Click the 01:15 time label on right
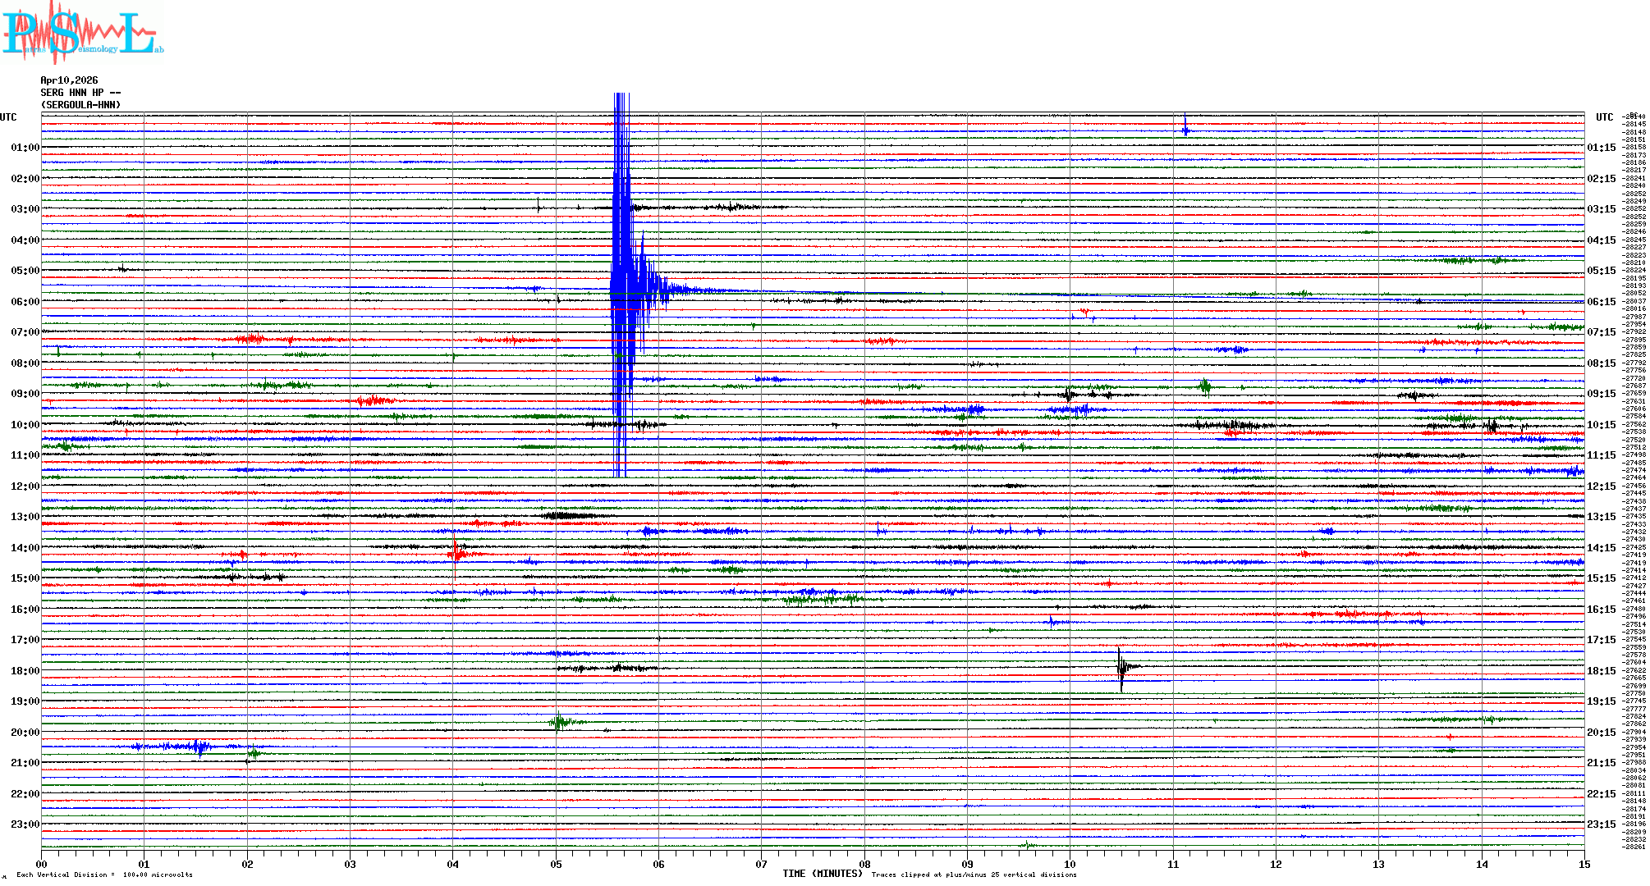This screenshot has width=1650, height=886. (x=1601, y=148)
